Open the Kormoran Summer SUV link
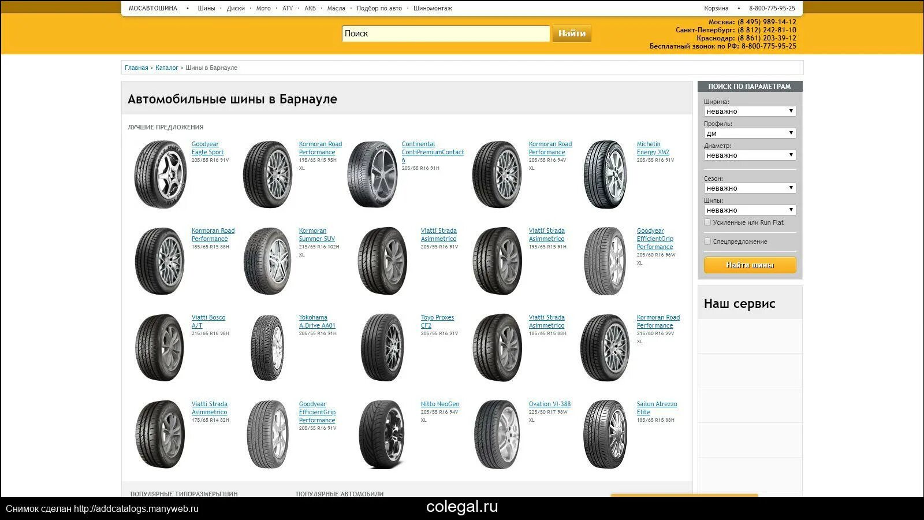924x520 pixels. [316, 235]
